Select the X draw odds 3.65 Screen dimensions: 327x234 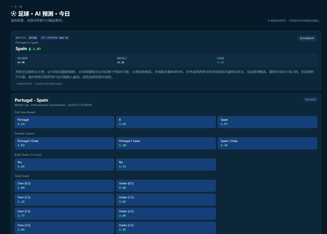coord(166,122)
